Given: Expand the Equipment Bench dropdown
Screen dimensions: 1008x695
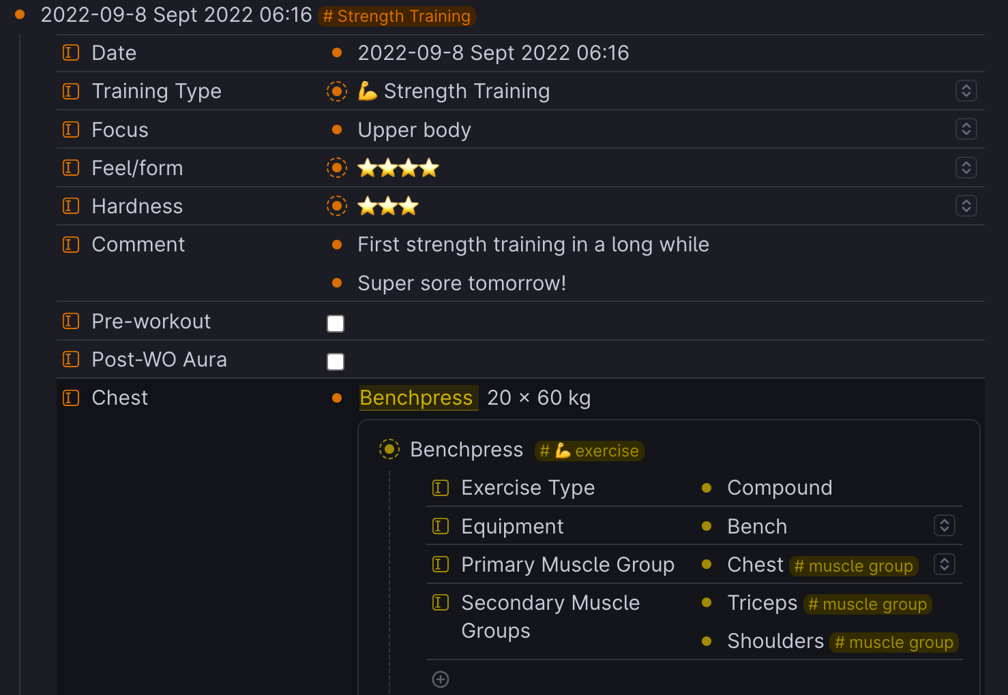Looking at the screenshot, I should (944, 525).
